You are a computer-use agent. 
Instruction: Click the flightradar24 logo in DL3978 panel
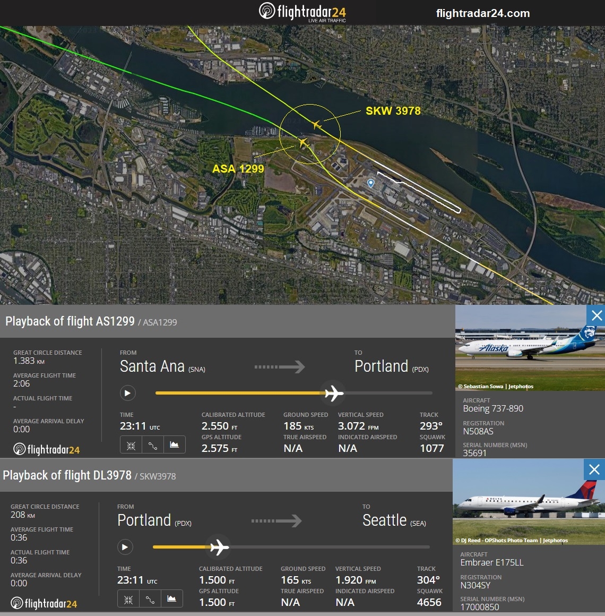click(x=44, y=603)
